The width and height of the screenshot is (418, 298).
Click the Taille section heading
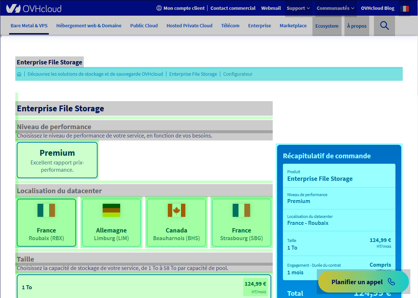[x=25, y=259]
